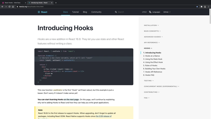The image size is (211, 119).
Task: Click the lock icon in the address bar
Action: [17, 7]
